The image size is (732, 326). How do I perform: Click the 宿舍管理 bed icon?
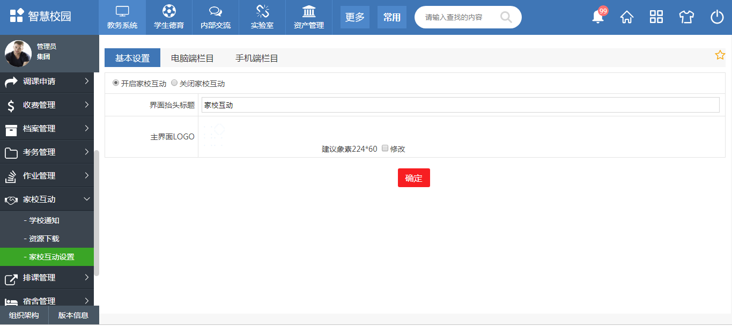(x=11, y=302)
